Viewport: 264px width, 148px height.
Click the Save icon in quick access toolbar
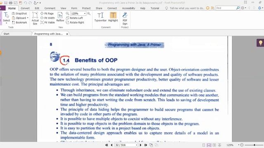click(6, 3)
